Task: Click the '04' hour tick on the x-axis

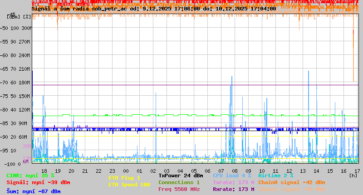Action: point(180,171)
